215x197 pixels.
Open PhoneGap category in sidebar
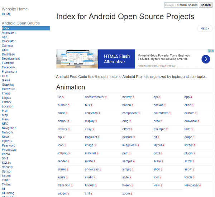9,150
